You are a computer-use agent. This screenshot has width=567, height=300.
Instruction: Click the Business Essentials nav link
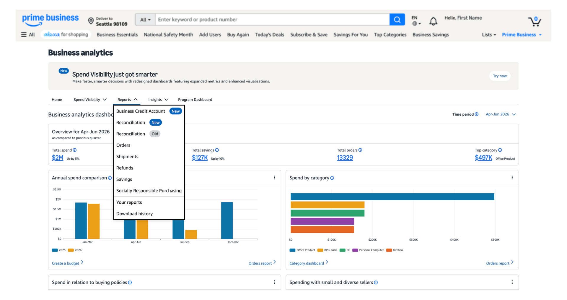[117, 35]
